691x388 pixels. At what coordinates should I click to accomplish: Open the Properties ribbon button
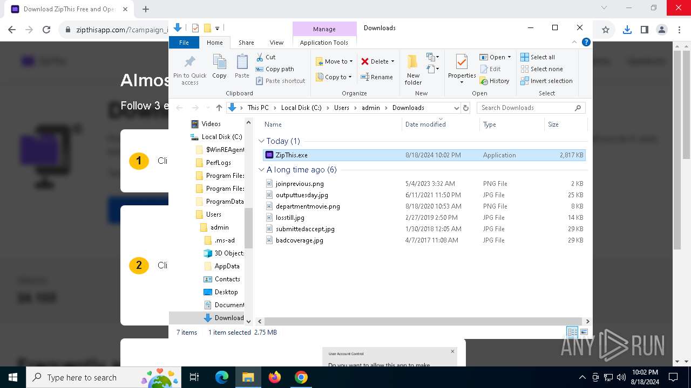pos(462,70)
